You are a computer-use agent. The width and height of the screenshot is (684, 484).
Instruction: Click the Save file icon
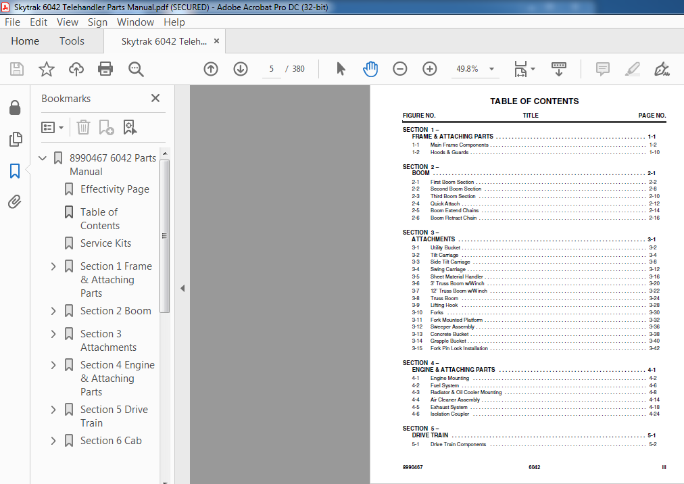(17, 69)
